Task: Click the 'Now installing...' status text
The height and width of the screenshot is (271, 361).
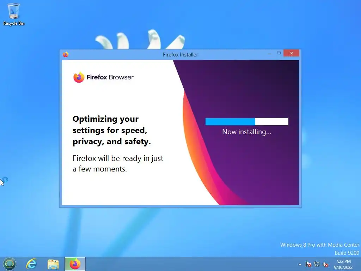Action: pos(247,132)
